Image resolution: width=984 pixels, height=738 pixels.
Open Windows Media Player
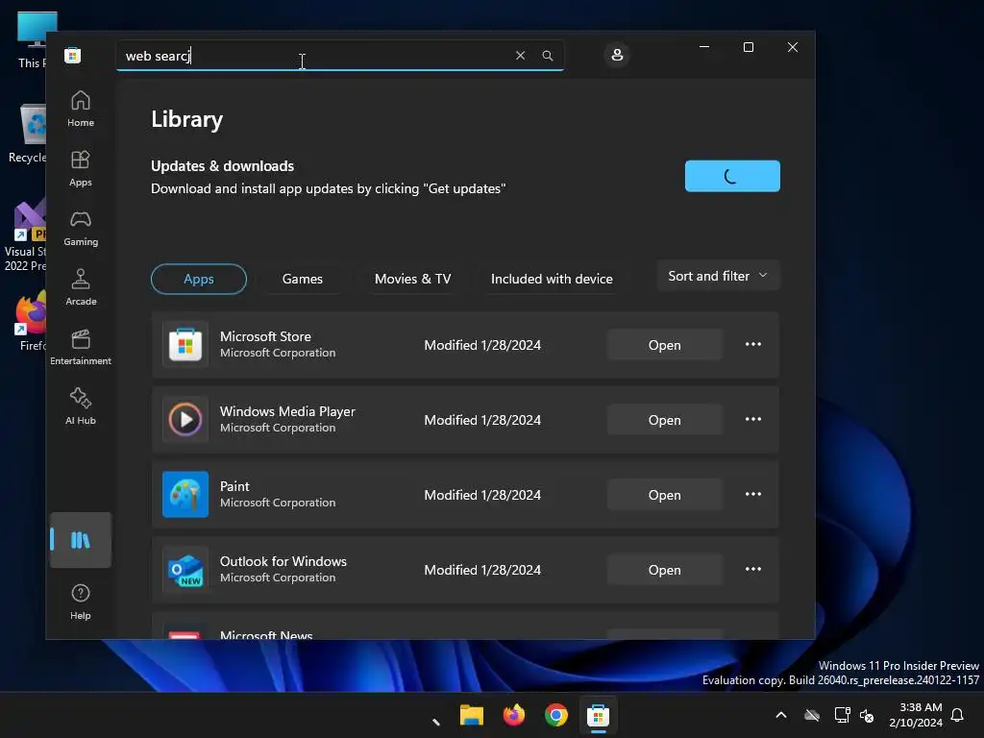[665, 420]
